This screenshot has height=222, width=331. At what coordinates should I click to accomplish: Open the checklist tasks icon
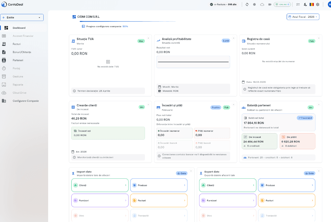coord(298,5)
